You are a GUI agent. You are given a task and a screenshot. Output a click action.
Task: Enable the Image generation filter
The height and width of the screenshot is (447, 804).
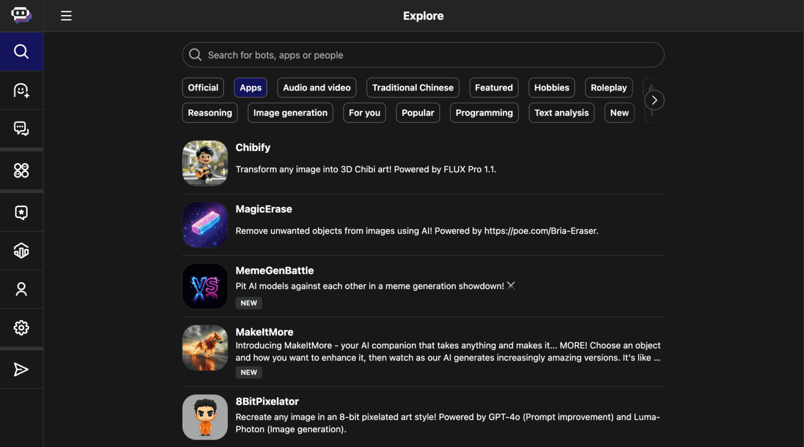(290, 113)
